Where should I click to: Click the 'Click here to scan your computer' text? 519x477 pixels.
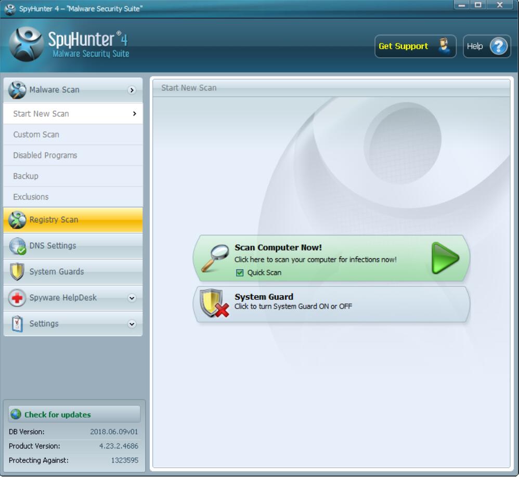coord(316,260)
